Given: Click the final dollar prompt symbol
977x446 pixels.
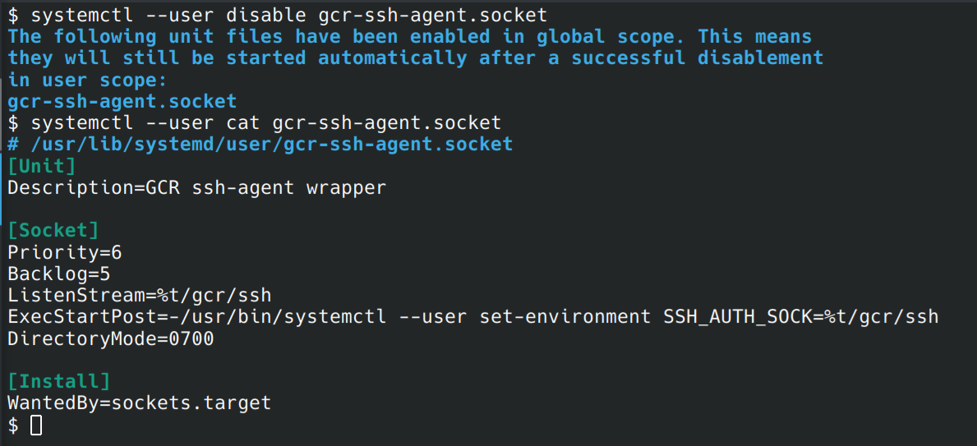Looking at the screenshot, I should [13, 425].
